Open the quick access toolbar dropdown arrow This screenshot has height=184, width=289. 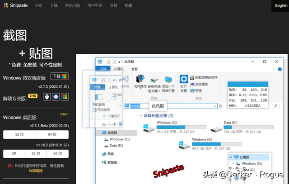[x=119, y=62]
